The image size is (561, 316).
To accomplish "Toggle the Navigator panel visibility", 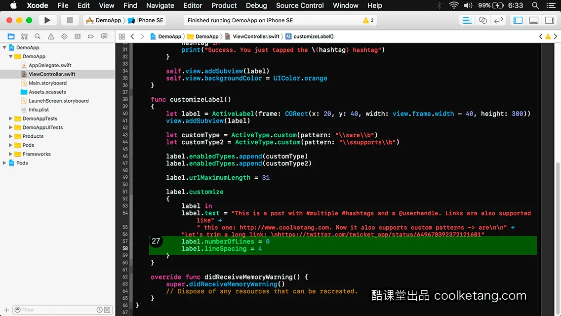I will (x=518, y=20).
